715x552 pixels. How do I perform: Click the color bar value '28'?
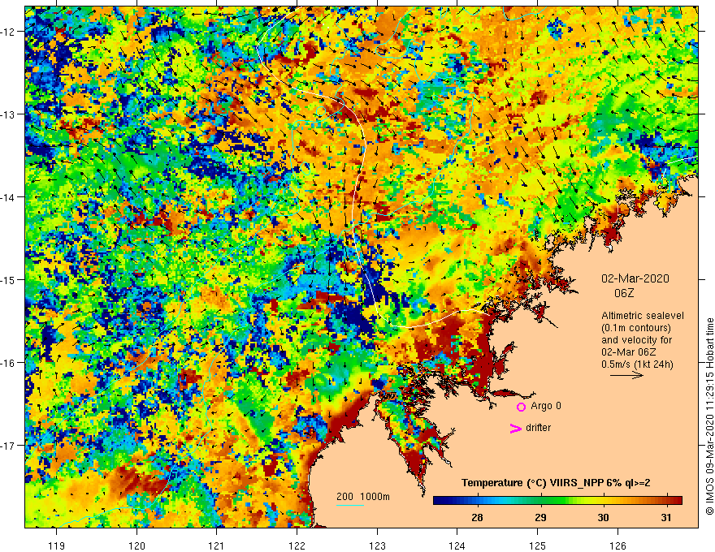coord(477,517)
